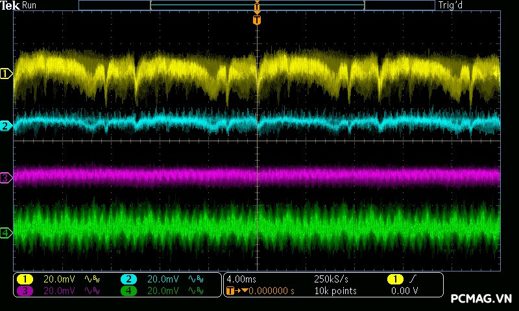The width and height of the screenshot is (519, 311).
Task: Click the record view bar at top
Action: click(257, 5)
